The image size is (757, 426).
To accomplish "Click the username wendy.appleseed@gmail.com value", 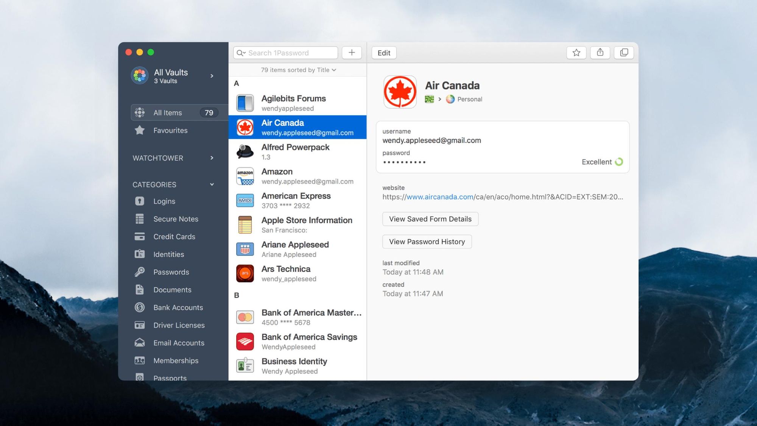I will pos(431,140).
